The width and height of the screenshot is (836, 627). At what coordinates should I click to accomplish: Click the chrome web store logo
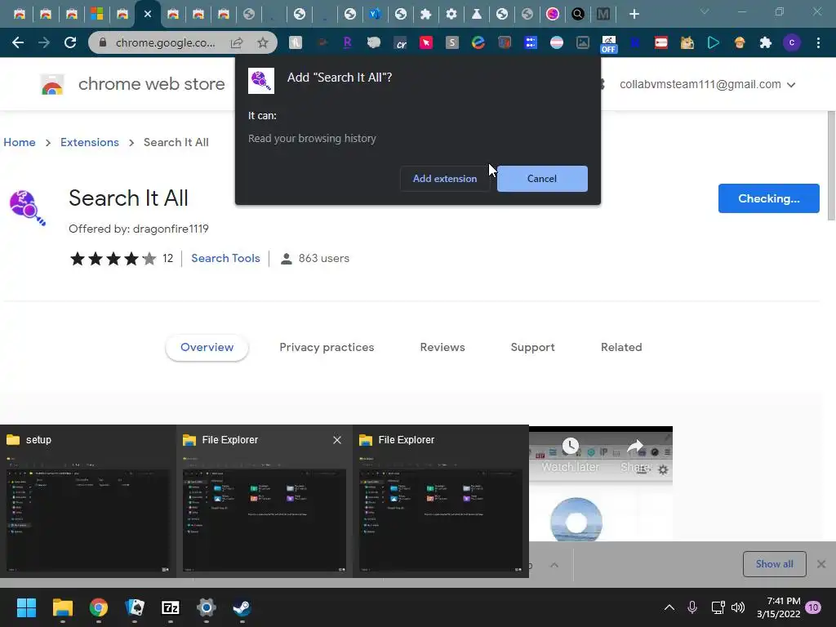52,84
